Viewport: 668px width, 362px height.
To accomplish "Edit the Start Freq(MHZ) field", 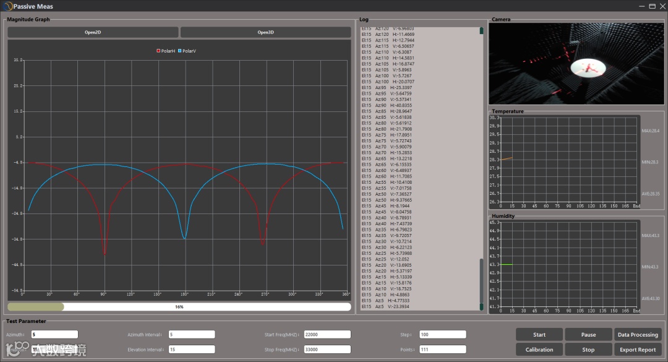I will click(x=327, y=335).
